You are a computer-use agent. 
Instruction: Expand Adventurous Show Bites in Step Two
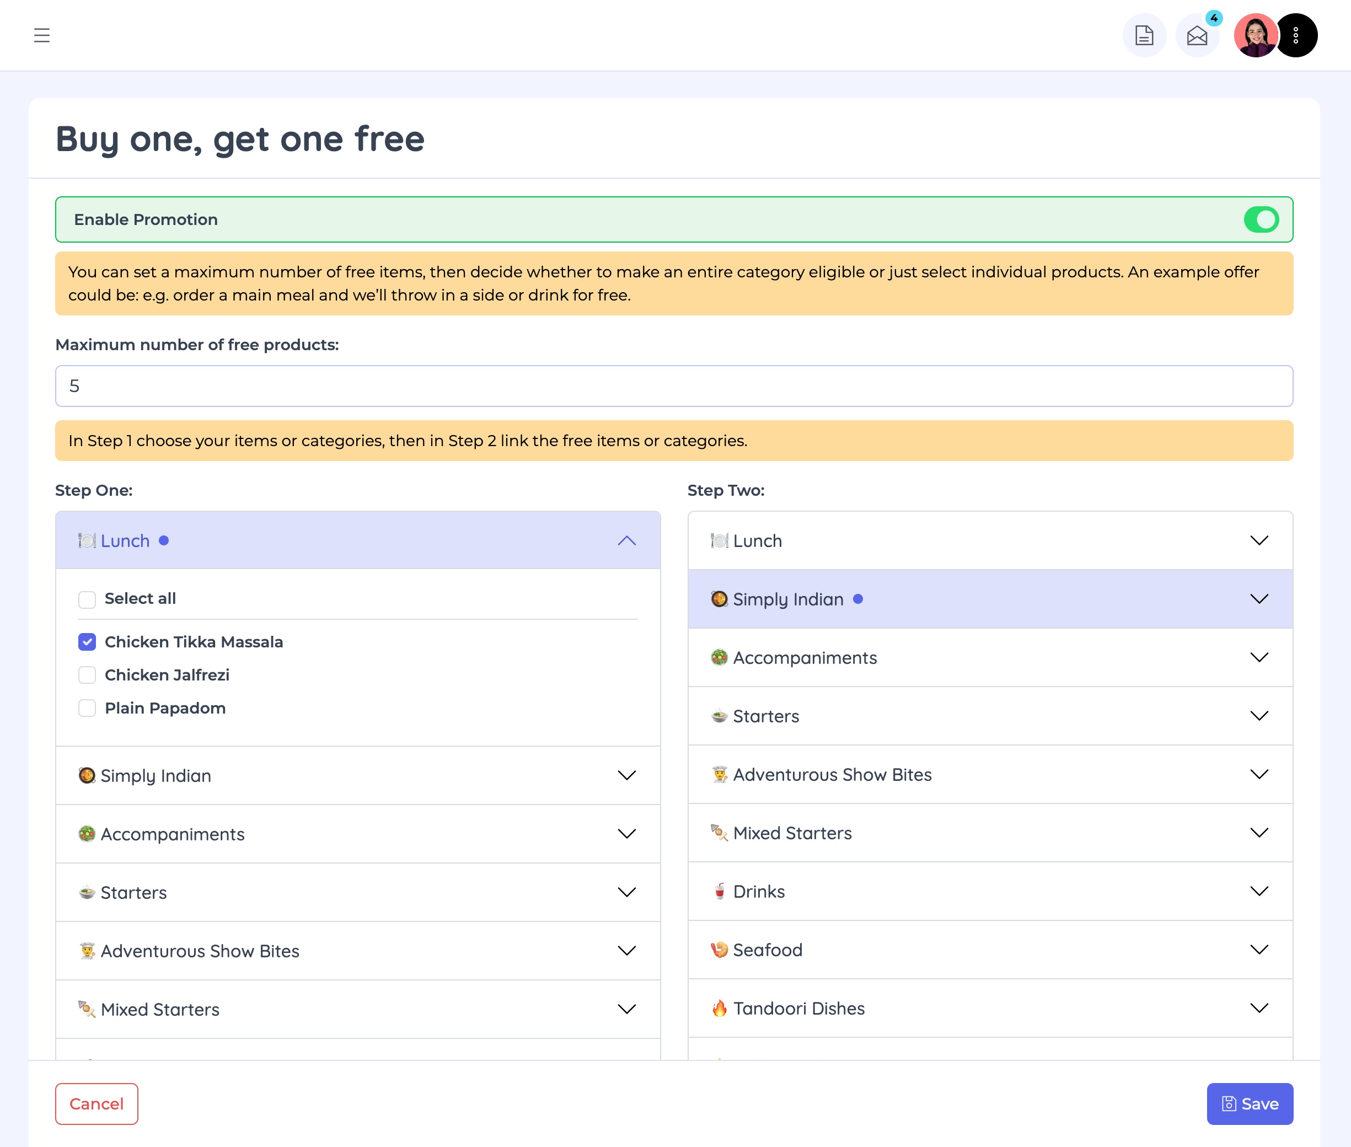pos(1259,774)
